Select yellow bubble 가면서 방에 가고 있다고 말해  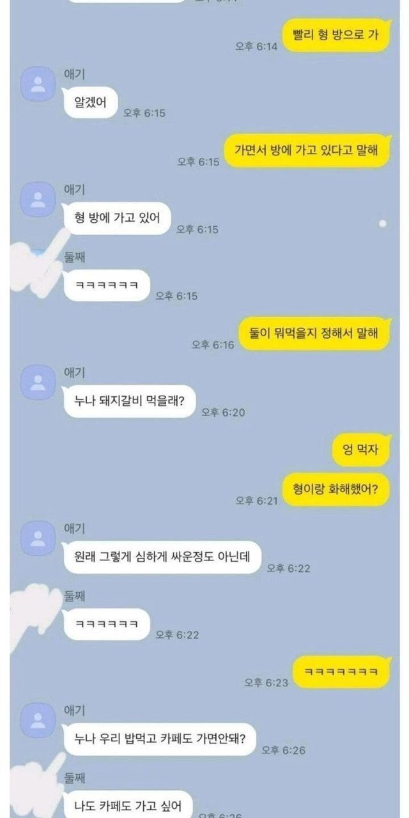point(306,150)
